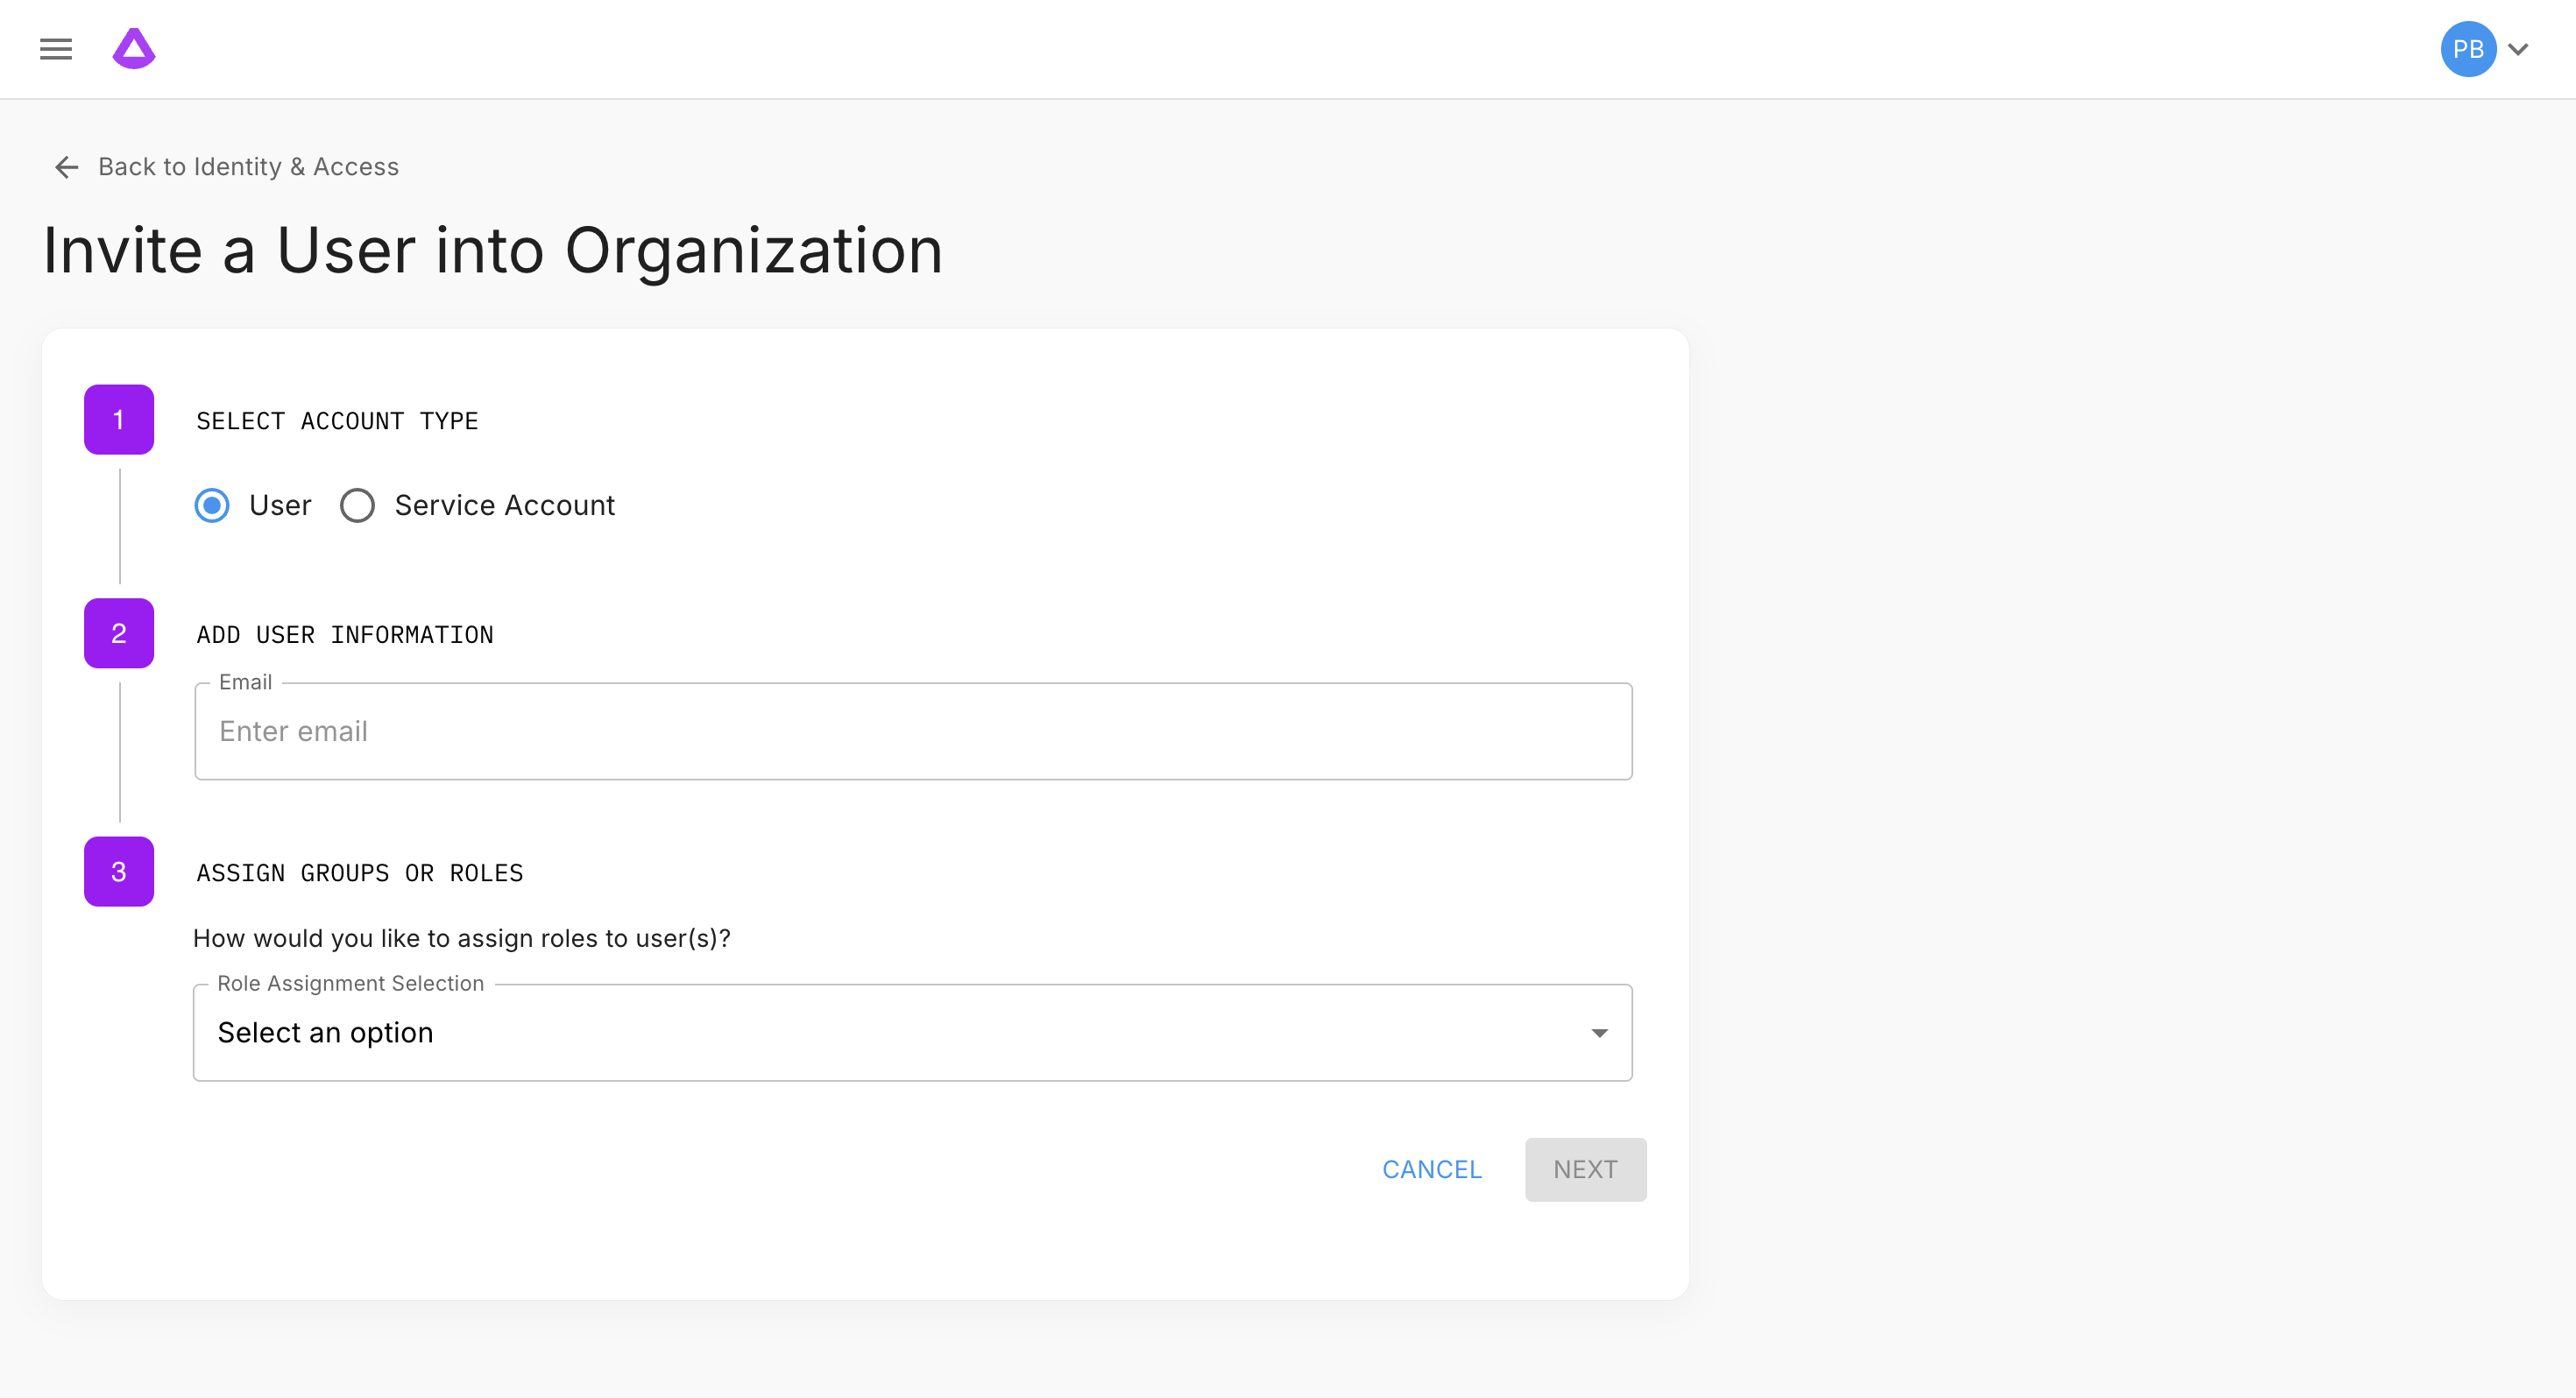Click the Add User Information heading
This screenshot has height=1398, width=2576.
[x=345, y=635]
